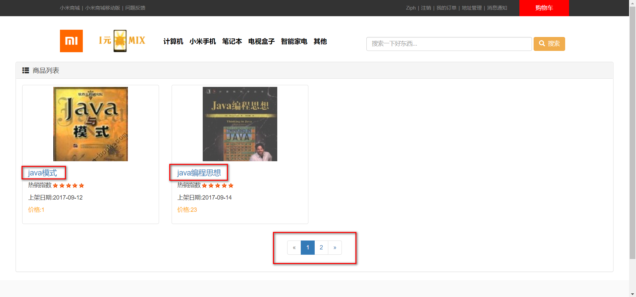Click the 上架日期:2017-09-14 text
The width and height of the screenshot is (636, 297).
tap(204, 198)
